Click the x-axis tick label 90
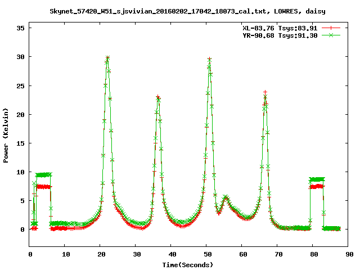The image size is (360, 270). pos(349,254)
